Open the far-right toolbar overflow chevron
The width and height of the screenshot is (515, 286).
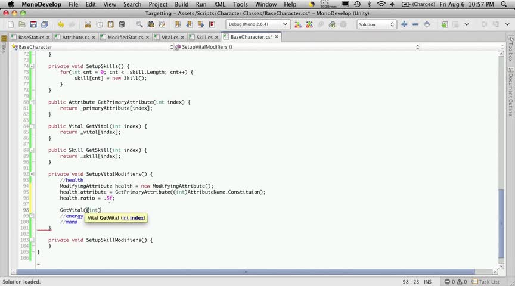coord(507,24)
